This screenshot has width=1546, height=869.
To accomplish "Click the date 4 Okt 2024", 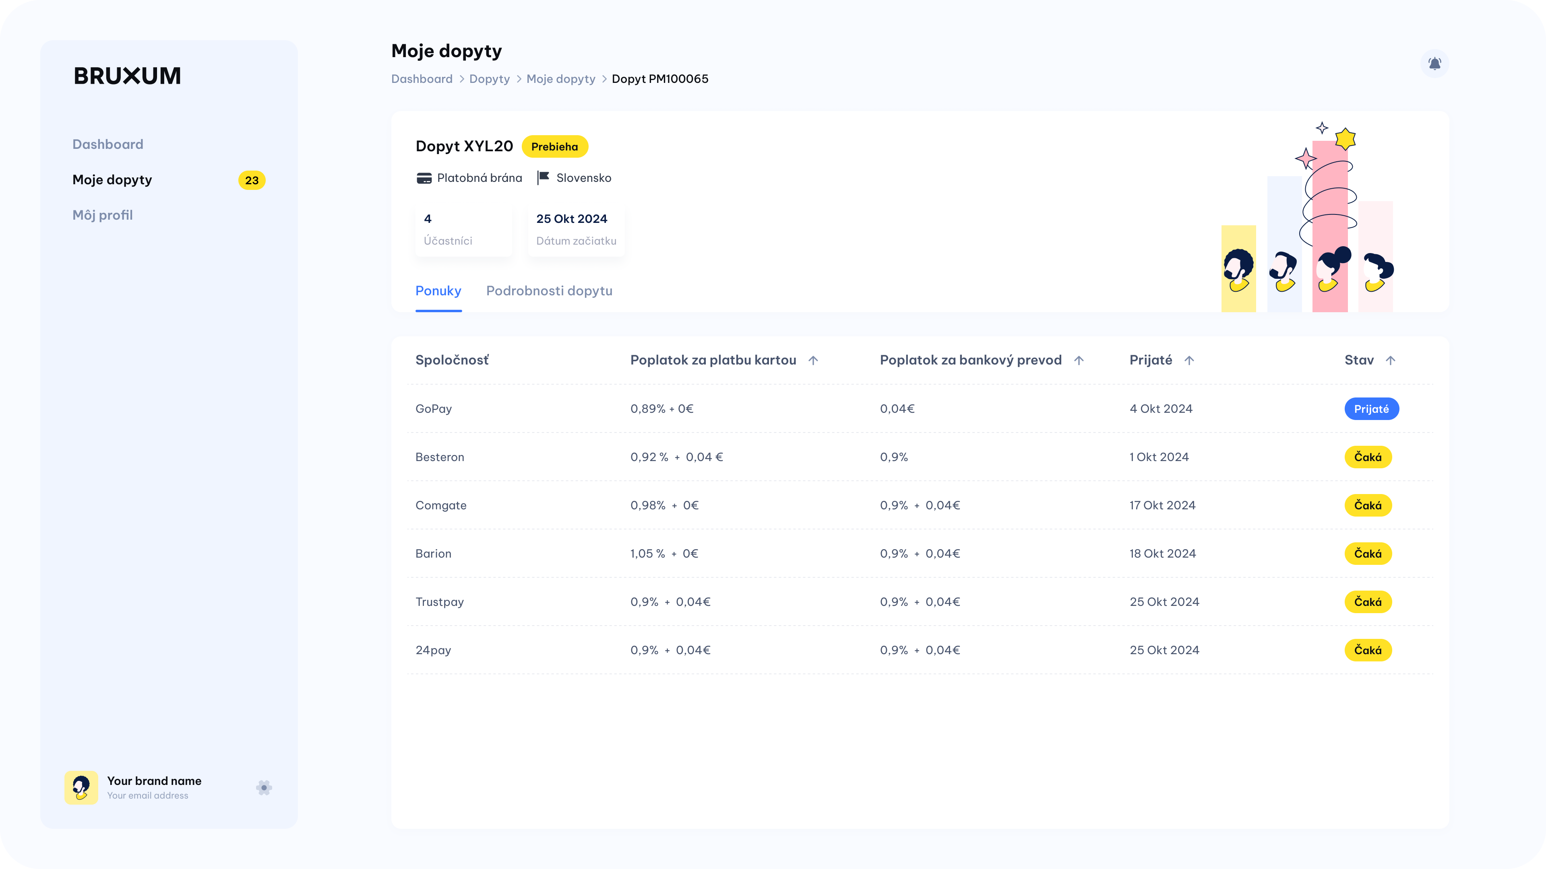I will 1161,409.
